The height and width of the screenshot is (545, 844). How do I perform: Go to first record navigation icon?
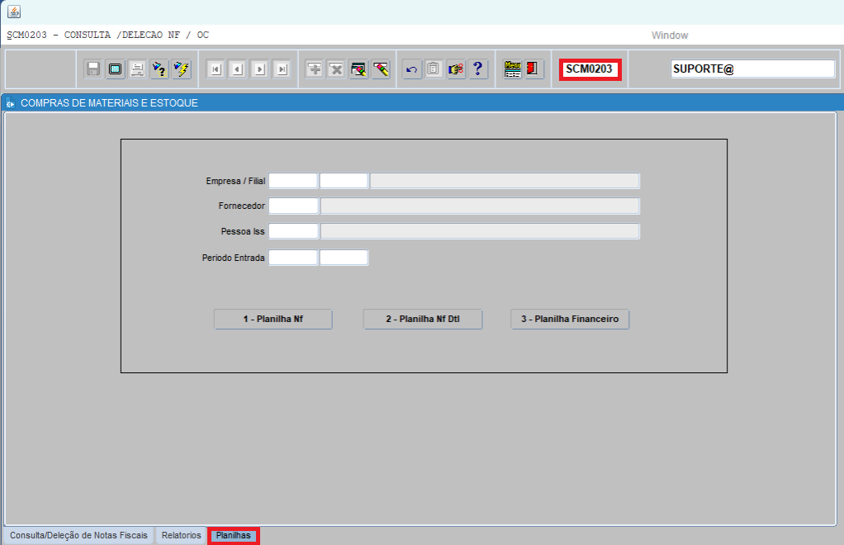[x=215, y=69]
